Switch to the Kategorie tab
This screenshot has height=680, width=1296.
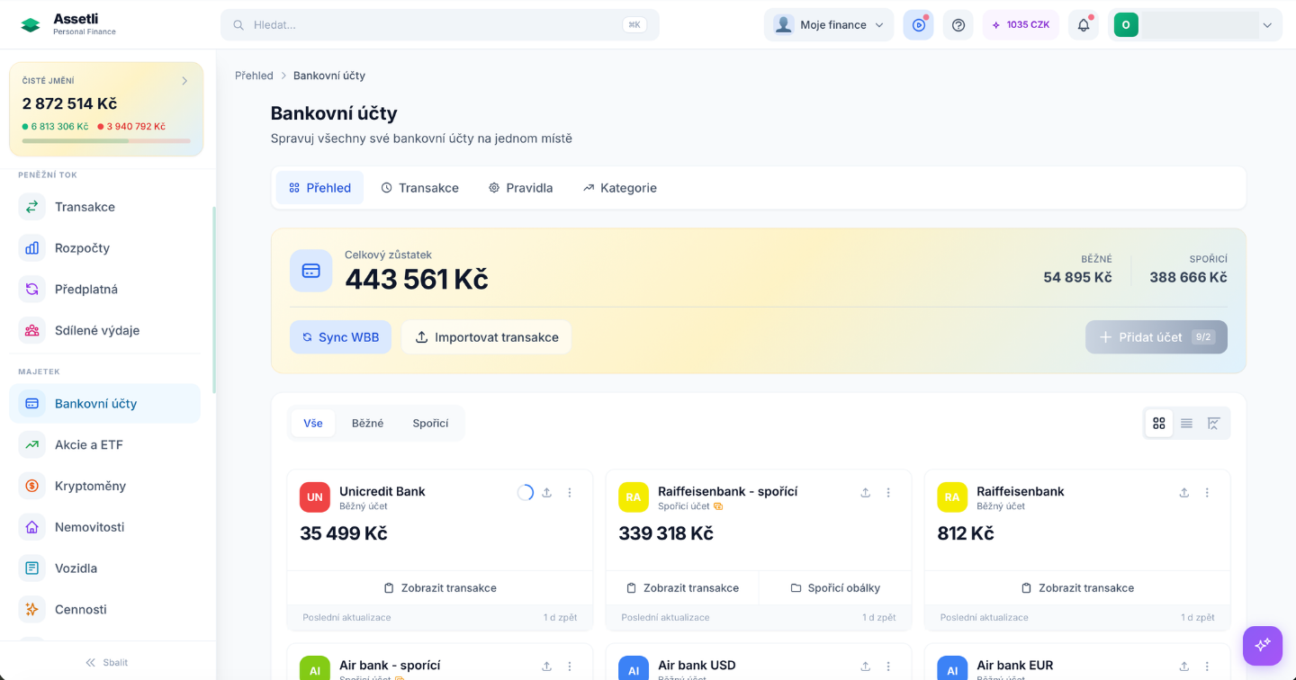point(619,188)
